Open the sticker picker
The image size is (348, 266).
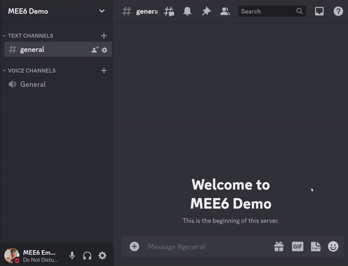coord(316,246)
